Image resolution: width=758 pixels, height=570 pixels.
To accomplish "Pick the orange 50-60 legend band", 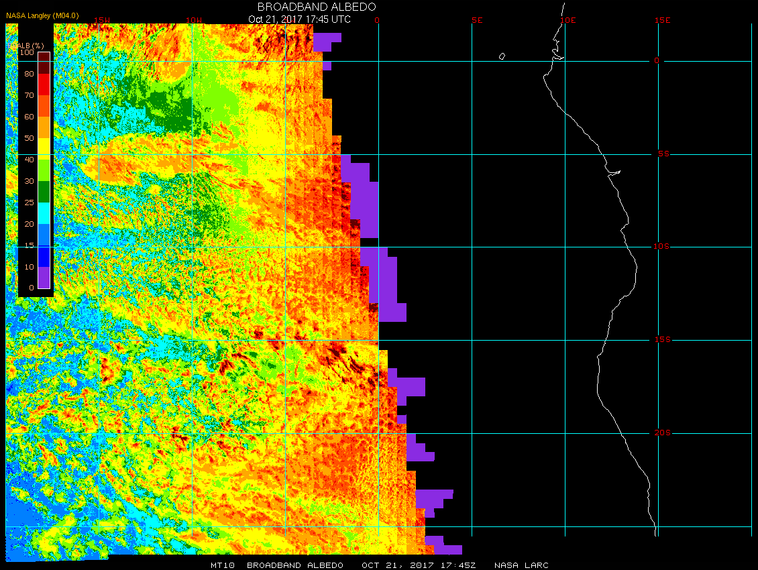I will [44, 127].
